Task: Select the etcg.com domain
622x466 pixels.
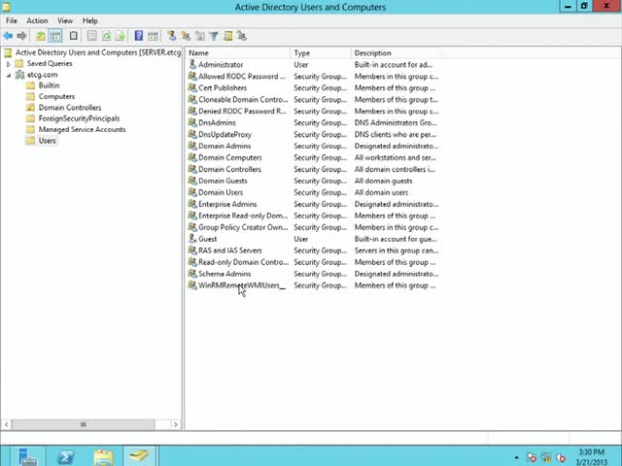Action: (x=42, y=75)
